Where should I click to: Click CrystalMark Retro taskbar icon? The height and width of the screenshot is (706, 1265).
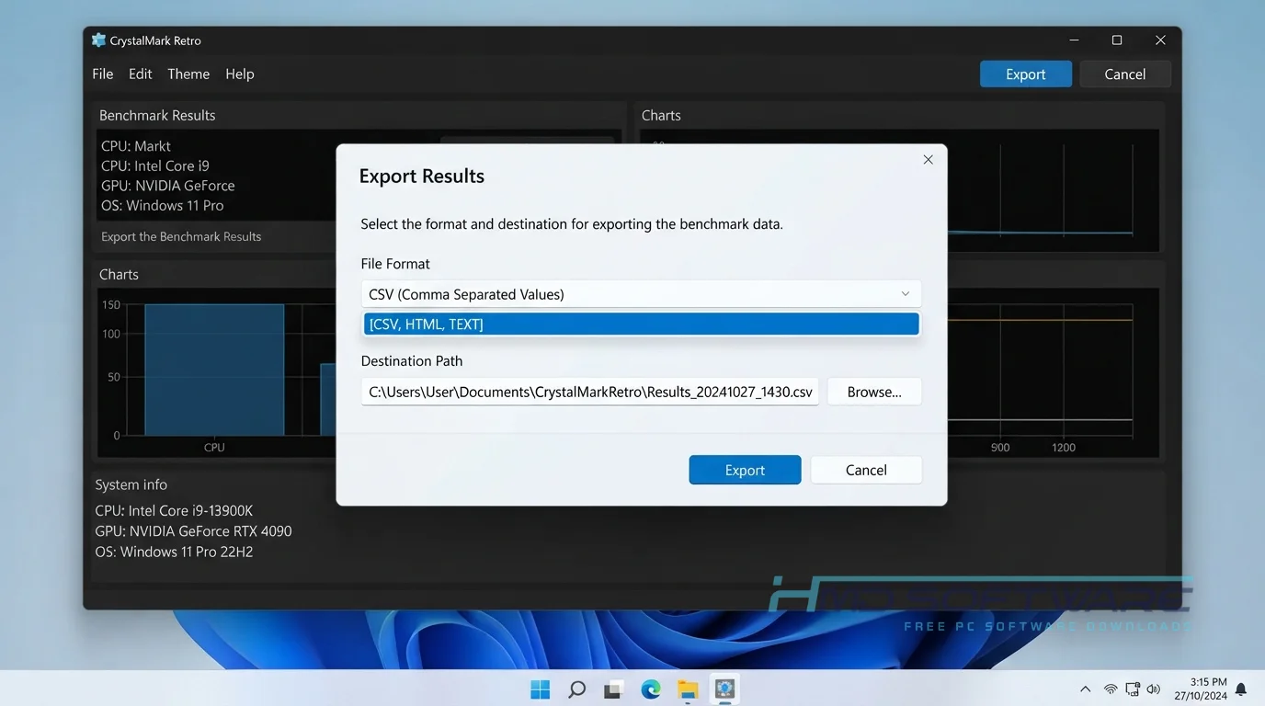point(725,689)
